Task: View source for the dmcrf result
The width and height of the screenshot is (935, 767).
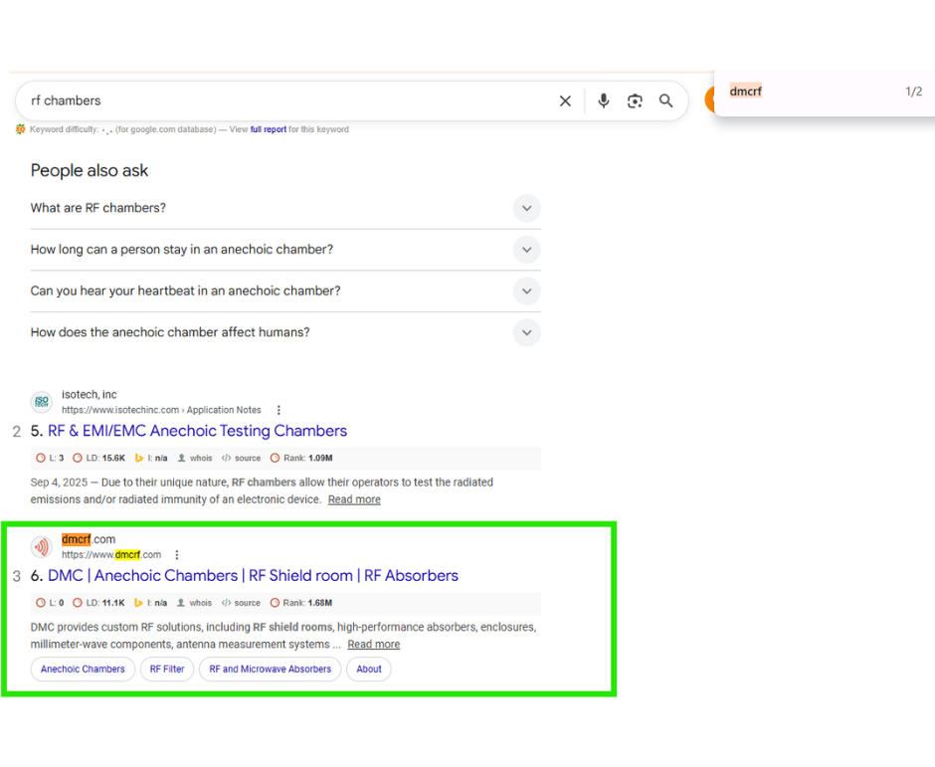Action: 241,603
